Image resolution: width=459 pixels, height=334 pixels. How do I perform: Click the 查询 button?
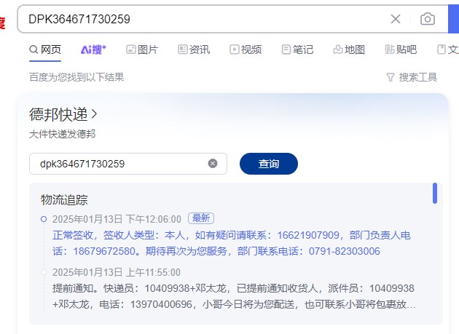coord(269,164)
